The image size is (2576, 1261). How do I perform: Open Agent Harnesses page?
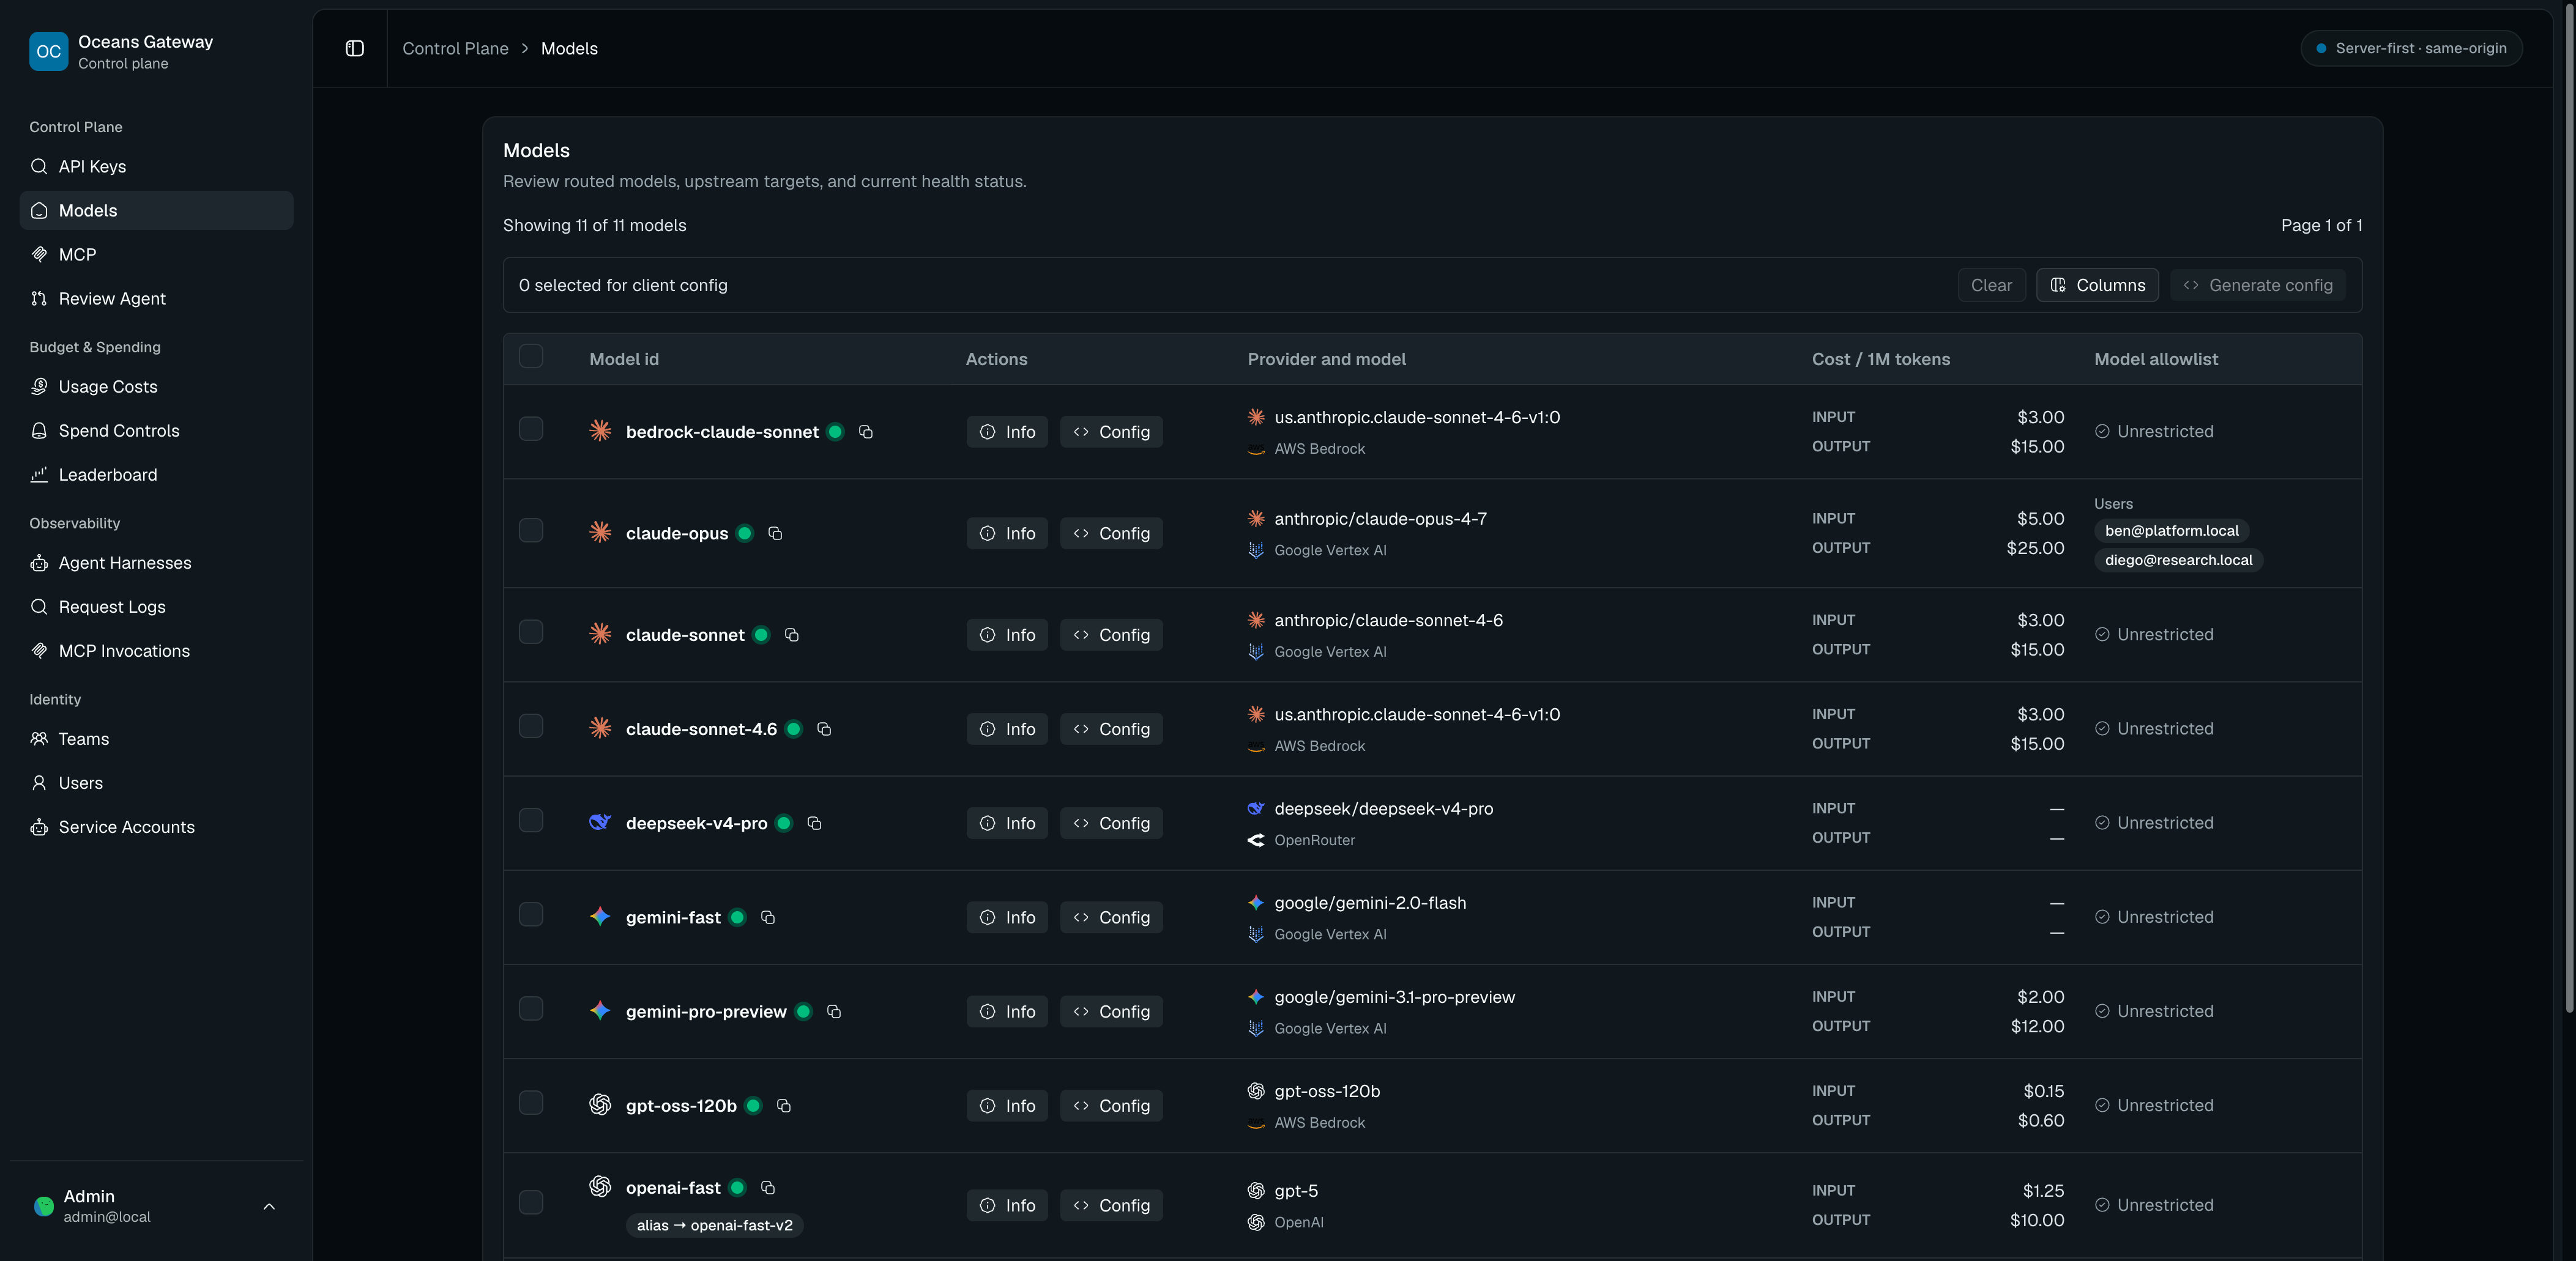click(156, 563)
